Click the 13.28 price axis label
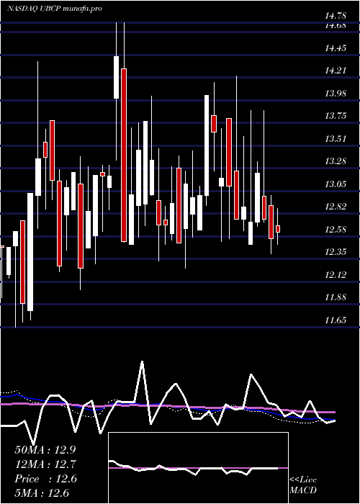The image size is (360, 504). (x=336, y=161)
